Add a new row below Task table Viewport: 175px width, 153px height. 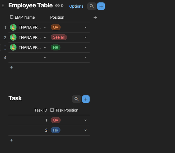12,140
